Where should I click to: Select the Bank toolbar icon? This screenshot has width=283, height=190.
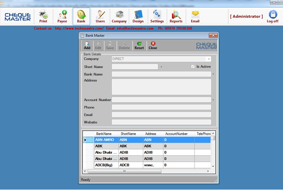(x=81, y=16)
